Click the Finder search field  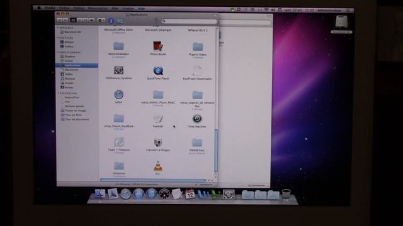coord(189,21)
